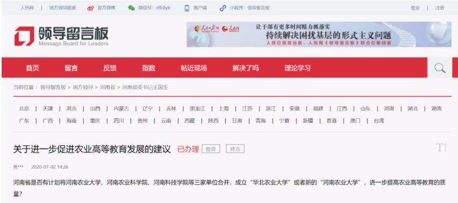Viewport: 458px width, 203px height.
Task: Select region 上海
Action: (224, 109)
